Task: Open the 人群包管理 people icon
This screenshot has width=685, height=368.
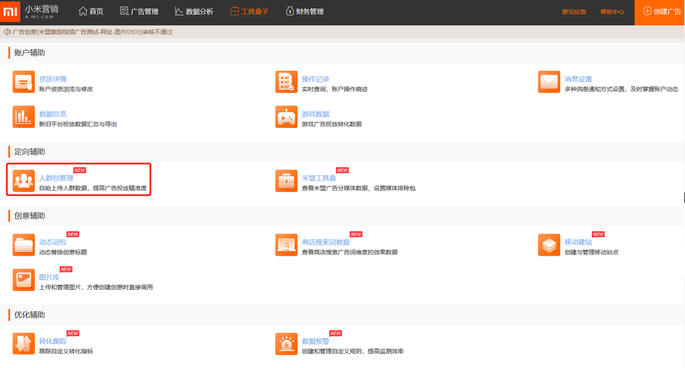Action: tap(24, 181)
